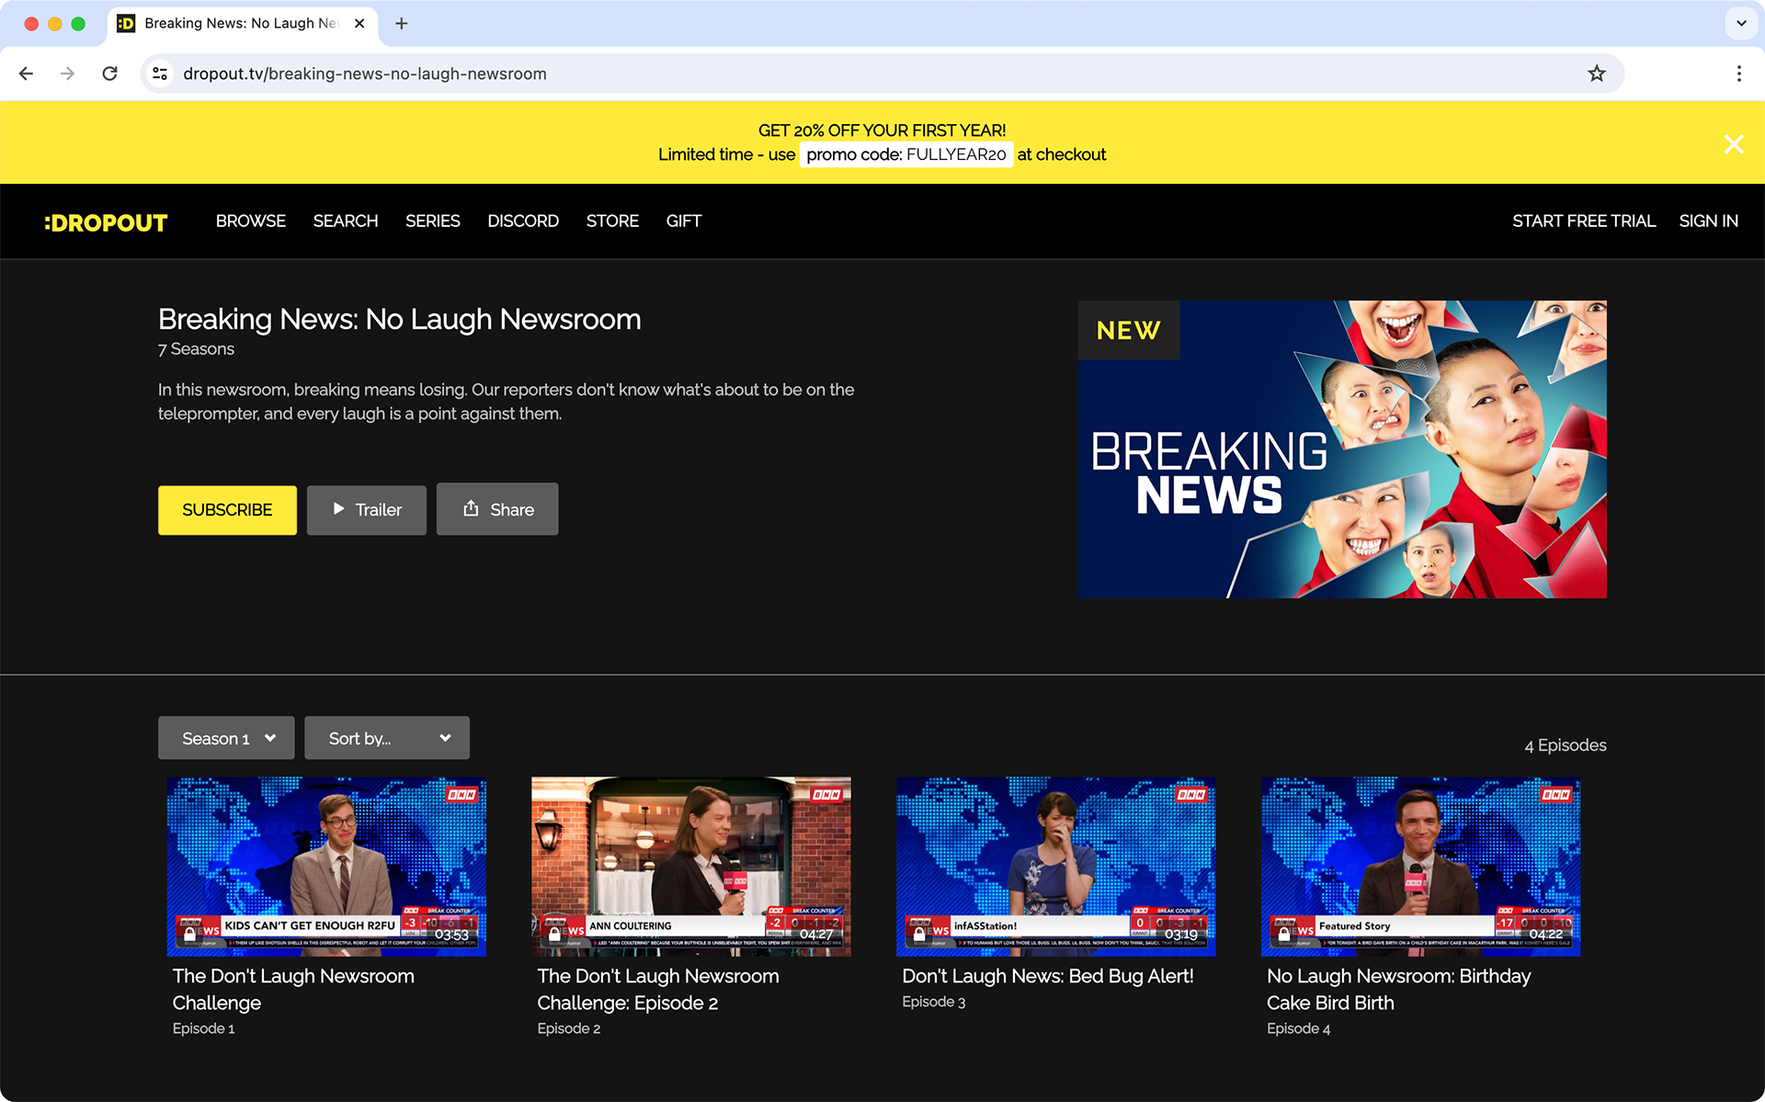This screenshot has height=1102, width=1765.
Task: Reload the current page
Action: pos(109,74)
